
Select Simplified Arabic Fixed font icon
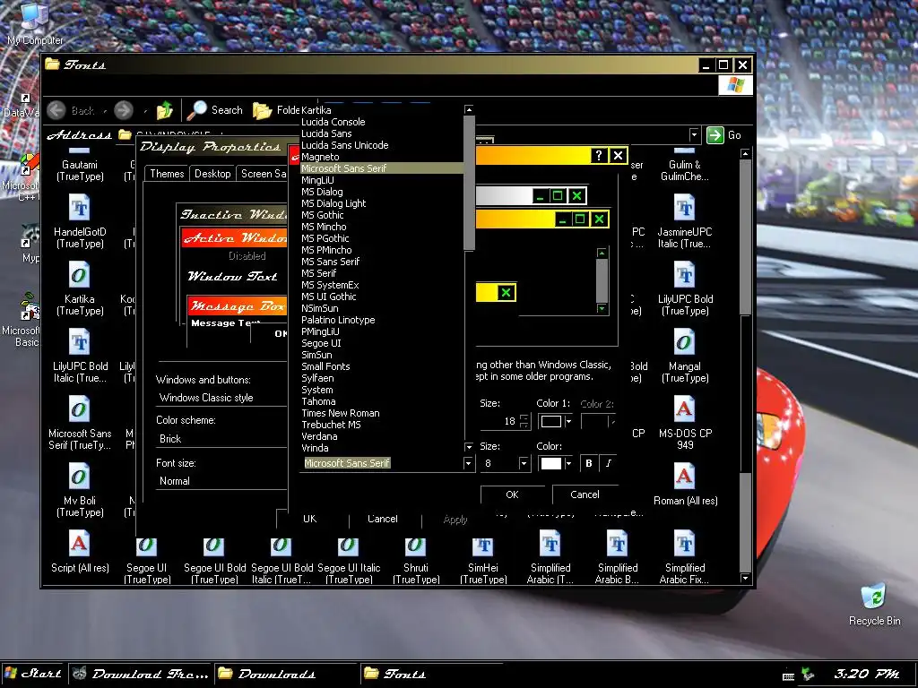coord(684,557)
